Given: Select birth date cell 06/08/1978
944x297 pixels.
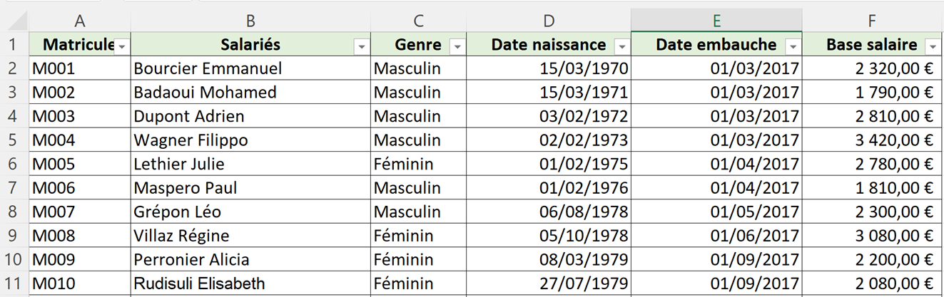Looking at the screenshot, I should tap(549, 212).
